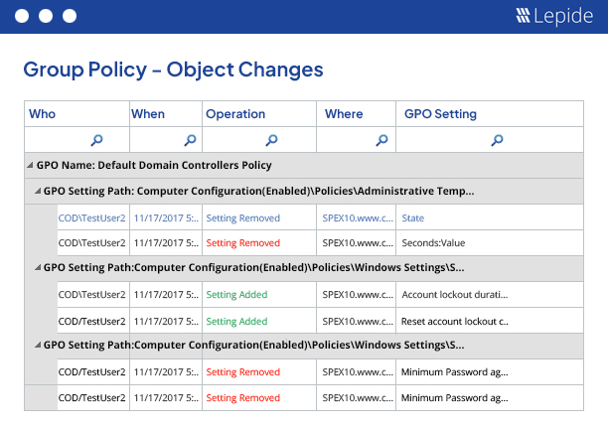Click the Where filter input field

click(x=357, y=140)
